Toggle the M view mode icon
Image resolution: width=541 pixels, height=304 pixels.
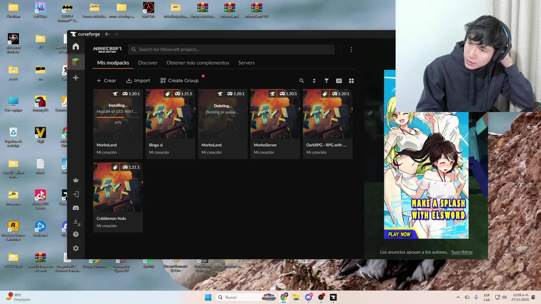point(339,81)
